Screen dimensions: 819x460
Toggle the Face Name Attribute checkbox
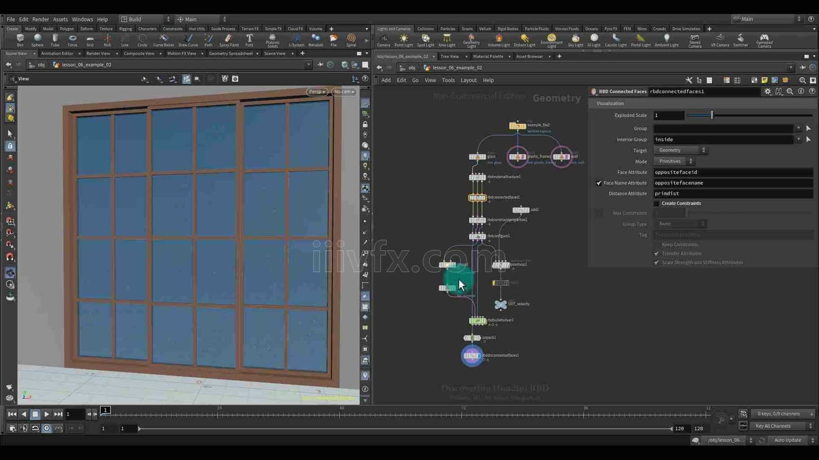pyautogui.click(x=599, y=183)
